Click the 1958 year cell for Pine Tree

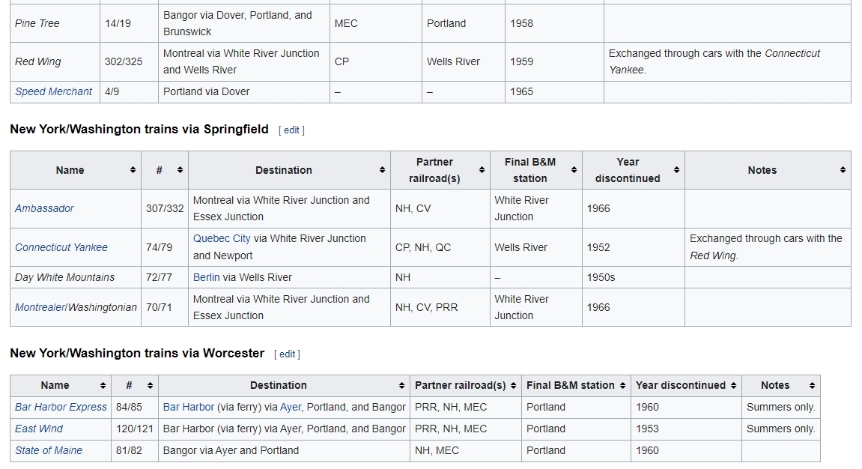[x=554, y=24]
